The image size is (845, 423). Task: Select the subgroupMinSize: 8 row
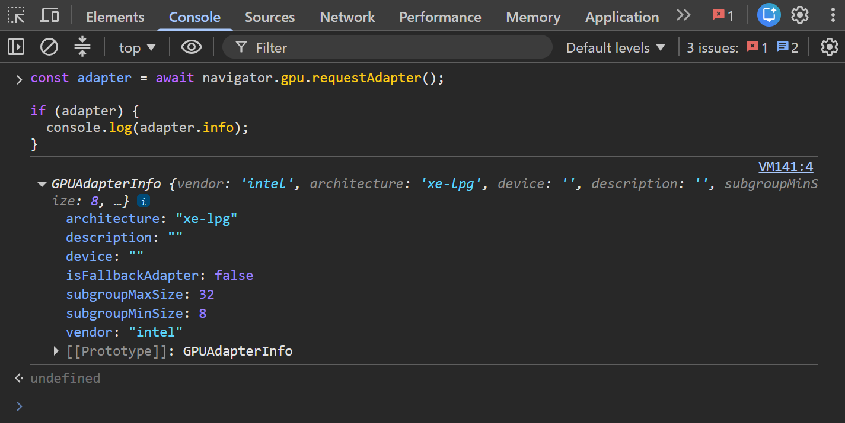tap(136, 313)
